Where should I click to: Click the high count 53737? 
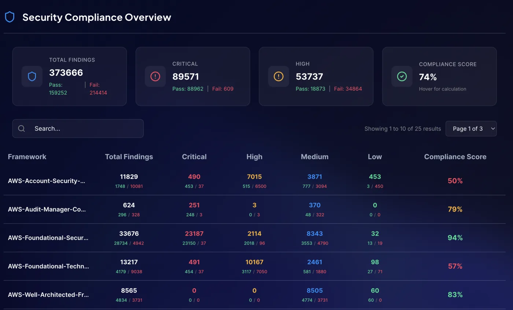click(x=309, y=76)
